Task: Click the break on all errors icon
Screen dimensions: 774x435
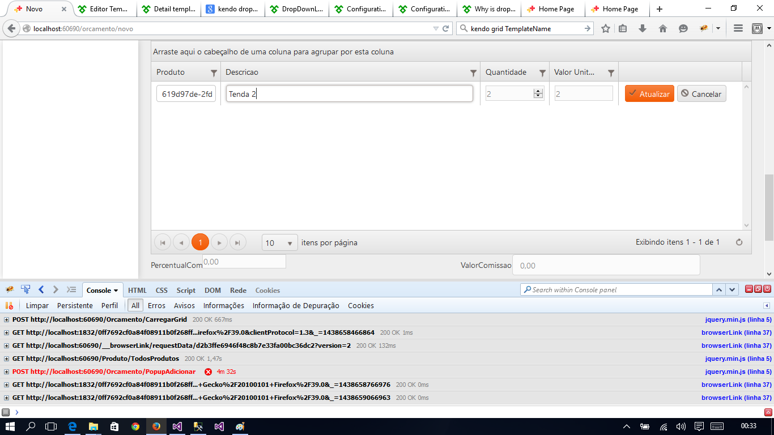Action: coord(9,305)
